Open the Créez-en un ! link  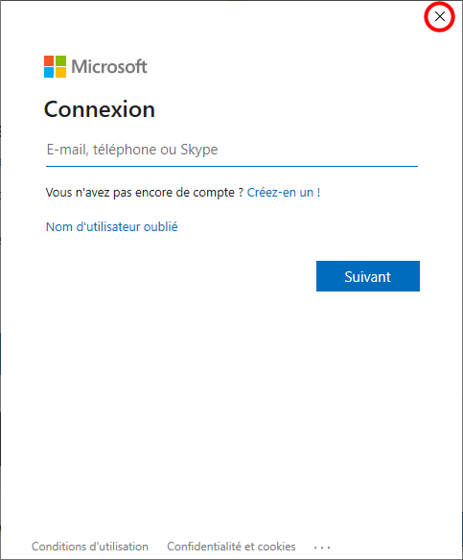[x=284, y=193]
